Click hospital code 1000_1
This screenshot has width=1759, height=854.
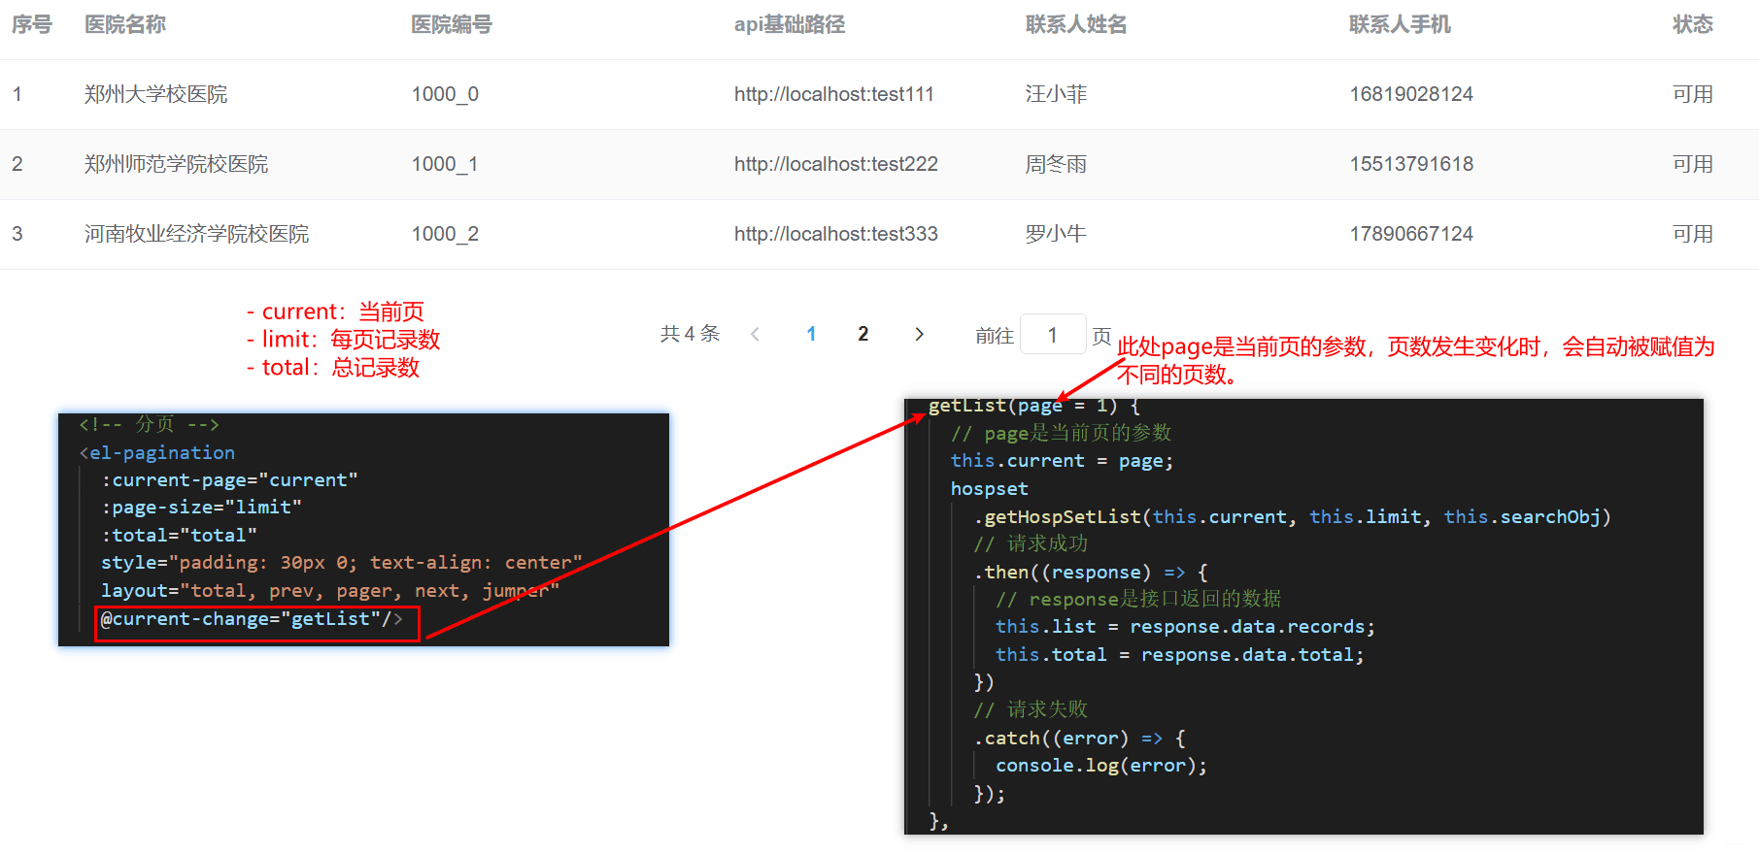click(x=445, y=164)
